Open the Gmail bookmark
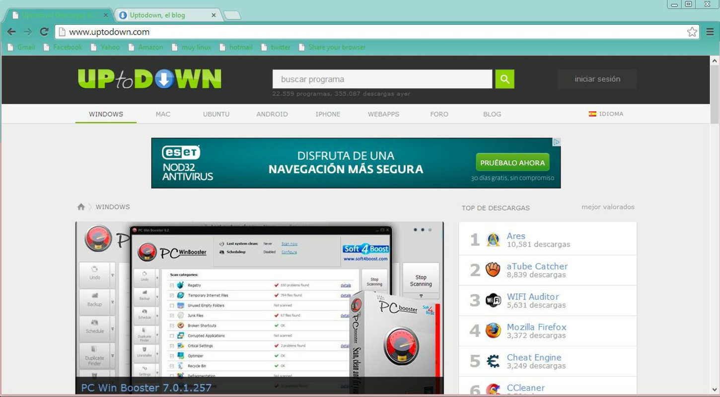This screenshot has width=720, height=397. (21, 47)
